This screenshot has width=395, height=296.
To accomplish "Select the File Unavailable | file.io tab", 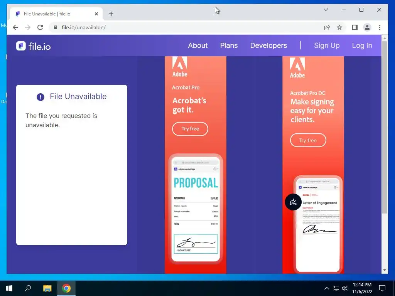I will (x=56, y=14).
